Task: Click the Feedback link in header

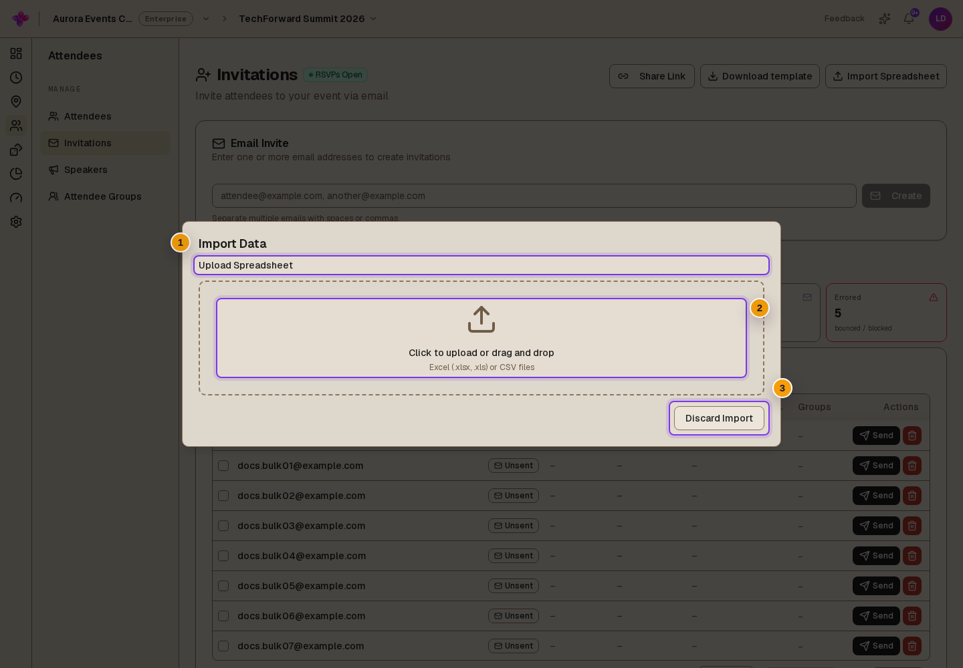Action: pos(844,19)
